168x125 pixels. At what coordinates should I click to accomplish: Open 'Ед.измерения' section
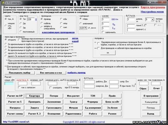click(x=93, y=108)
